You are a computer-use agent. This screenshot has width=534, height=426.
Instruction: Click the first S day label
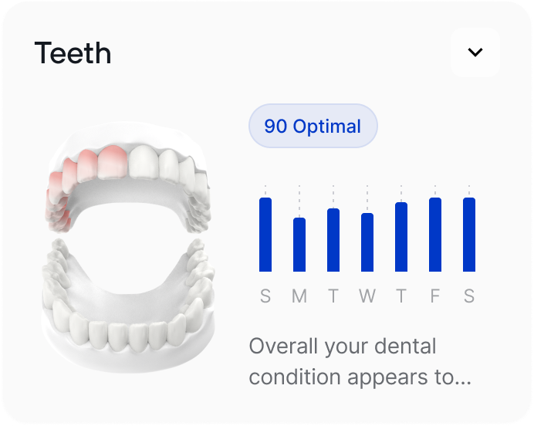(265, 296)
